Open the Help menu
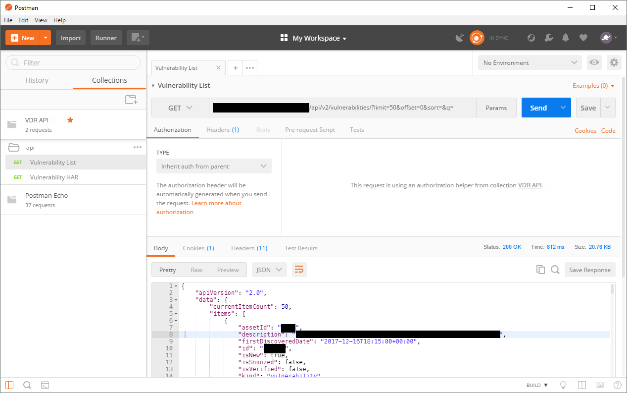627x393 pixels. (x=59, y=20)
